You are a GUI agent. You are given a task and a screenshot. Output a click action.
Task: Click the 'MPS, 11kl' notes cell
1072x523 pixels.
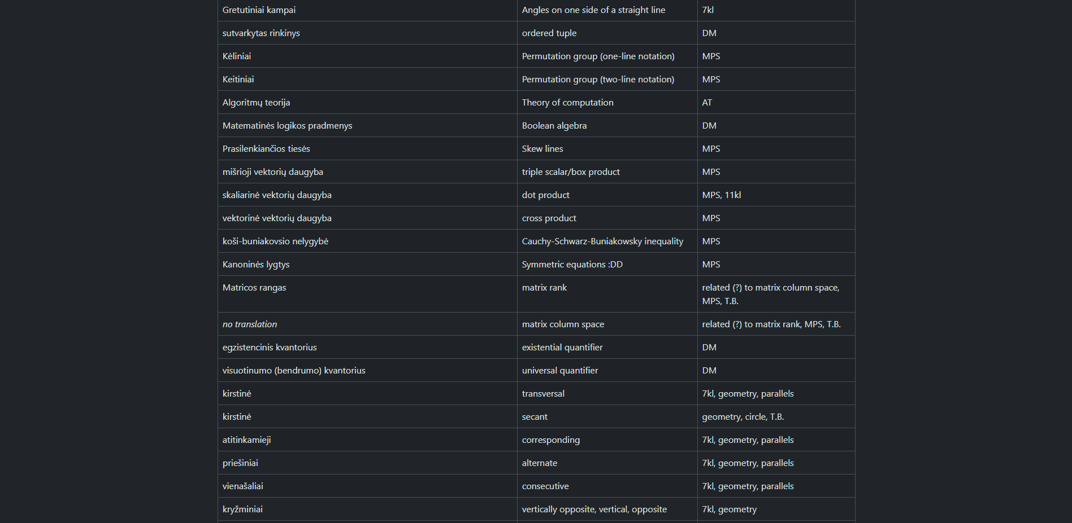[x=721, y=195]
